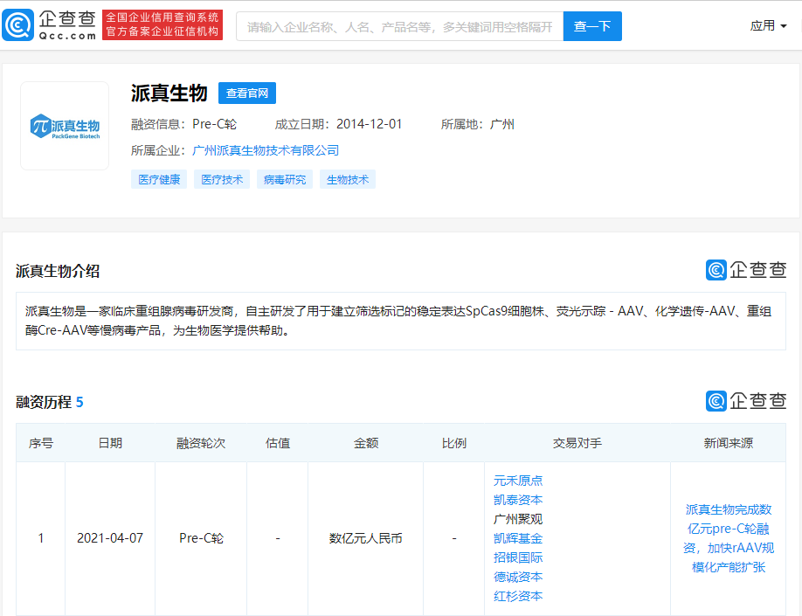Click the Pre-C轮 cell in financing table
Viewport: 802px width, 616px height.
[202, 538]
